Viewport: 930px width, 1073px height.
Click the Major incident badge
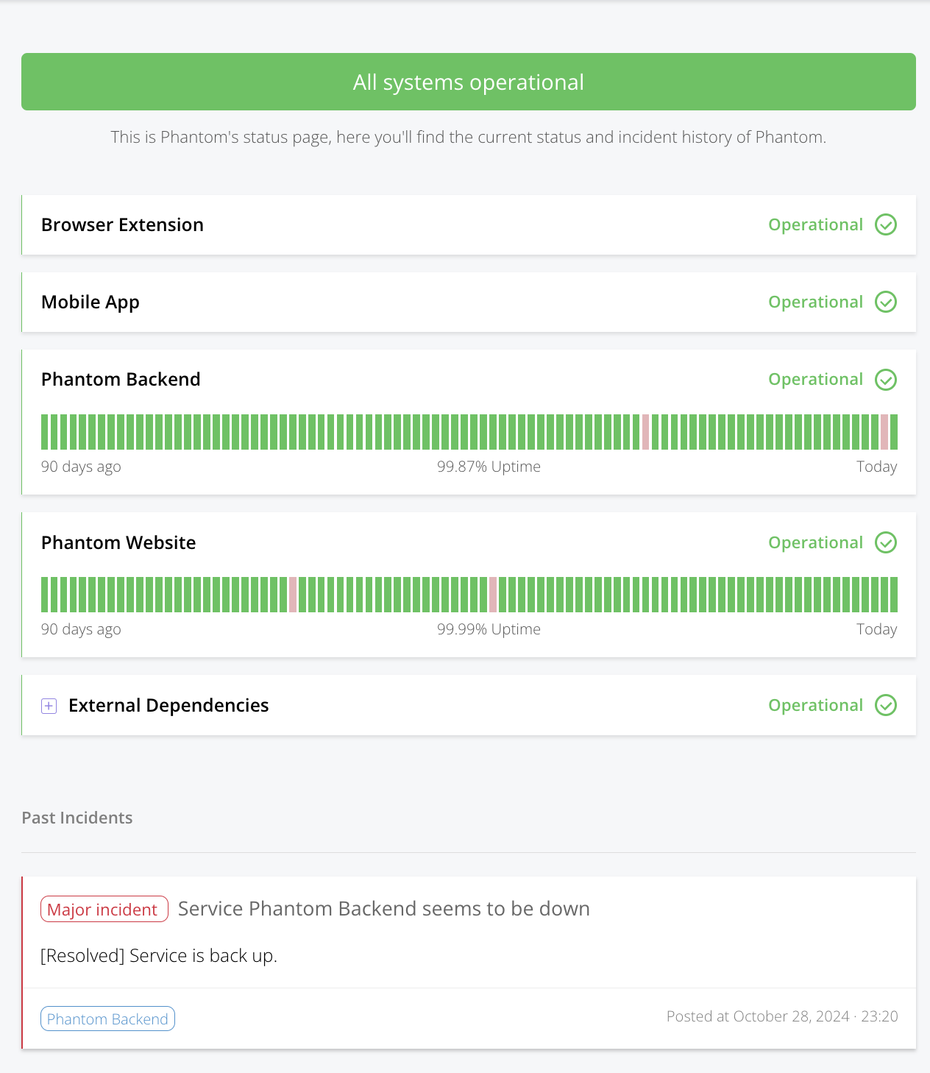[x=104, y=909]
